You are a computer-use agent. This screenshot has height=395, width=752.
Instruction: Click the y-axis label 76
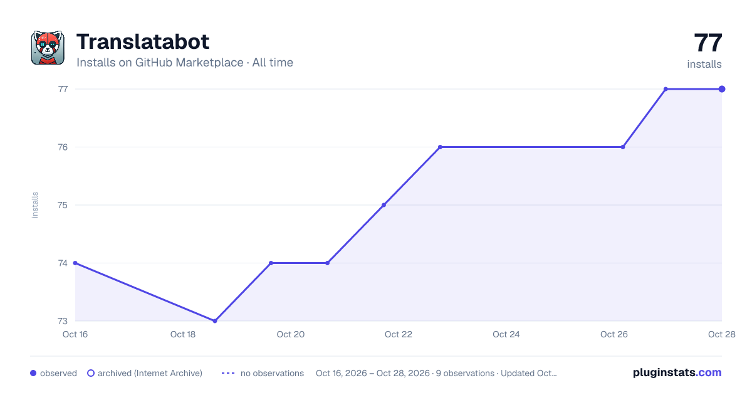(x=63, y=147)
